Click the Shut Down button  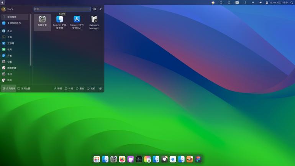[91, 89]
